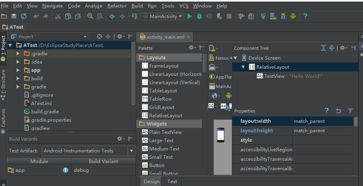Image resolution: width=363 pixels, height=186 pixels.
Task: Click the scroll from source target icon
Action: (99, 36)
